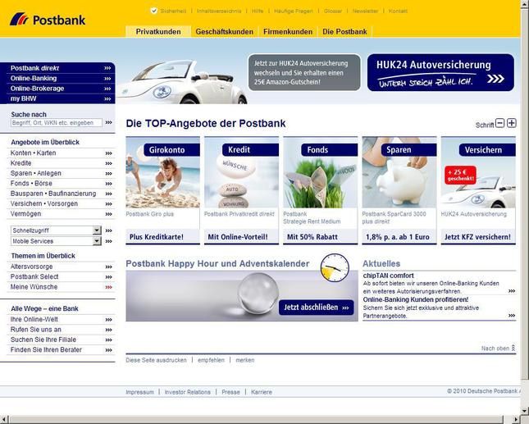Image resolution: width=529 pixels, height=424 pixels.
Task: Open the Schnellzugriff dropdown
Action: (x=97, y=230)
